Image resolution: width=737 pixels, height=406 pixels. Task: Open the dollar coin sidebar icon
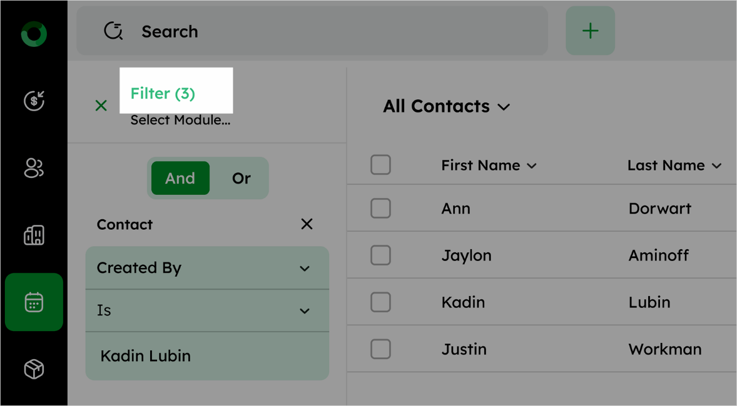pyautogui.click(x=34, y=101)
